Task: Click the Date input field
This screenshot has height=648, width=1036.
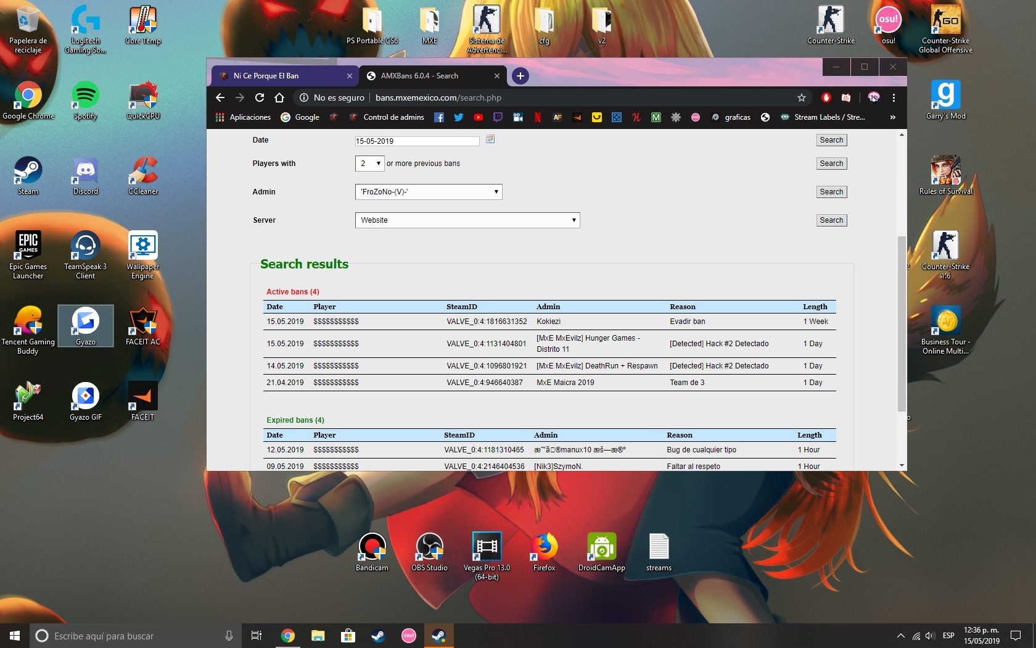Action: point(417,141)
